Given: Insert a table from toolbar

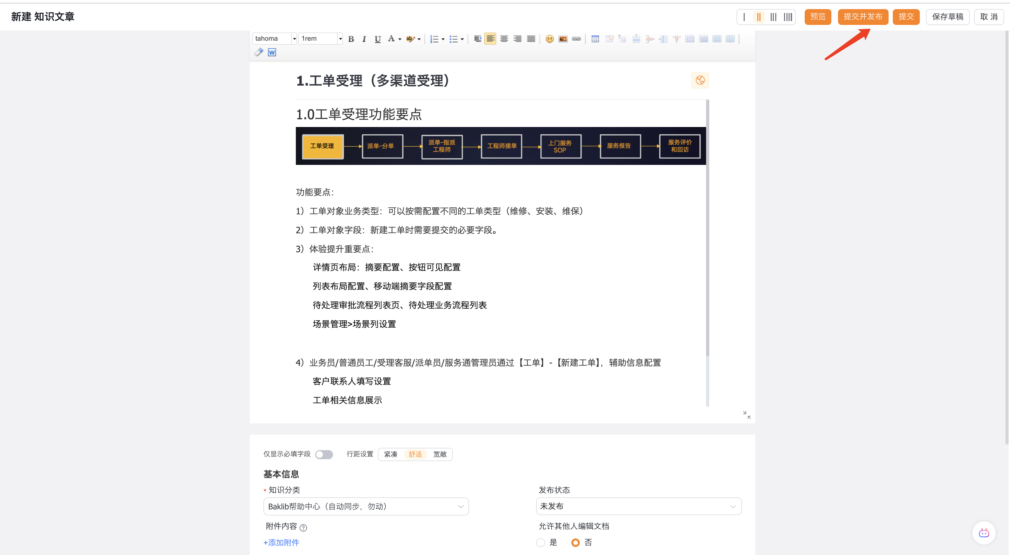Looking at the screenshot, I should pos(595,39).
